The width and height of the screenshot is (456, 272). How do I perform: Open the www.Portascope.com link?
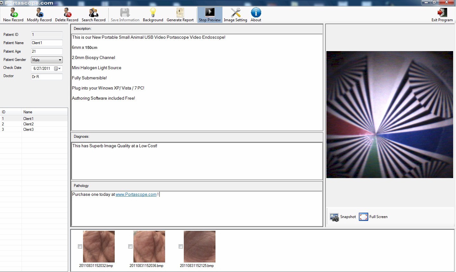point(136,195)
